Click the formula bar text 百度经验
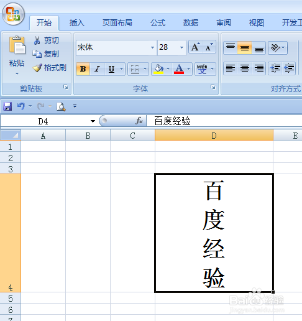This screenshot has height=321, width=302. [172, 121]
